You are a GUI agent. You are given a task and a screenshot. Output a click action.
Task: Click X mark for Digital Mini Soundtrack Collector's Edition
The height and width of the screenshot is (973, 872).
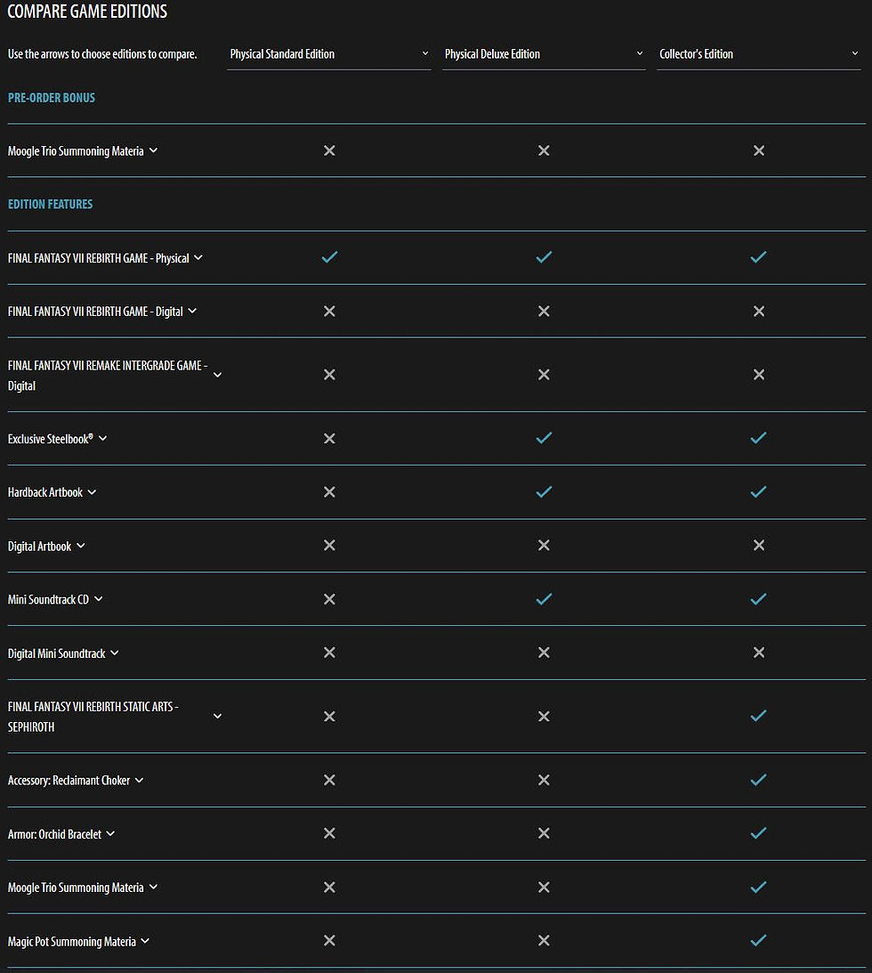point(758,653)
